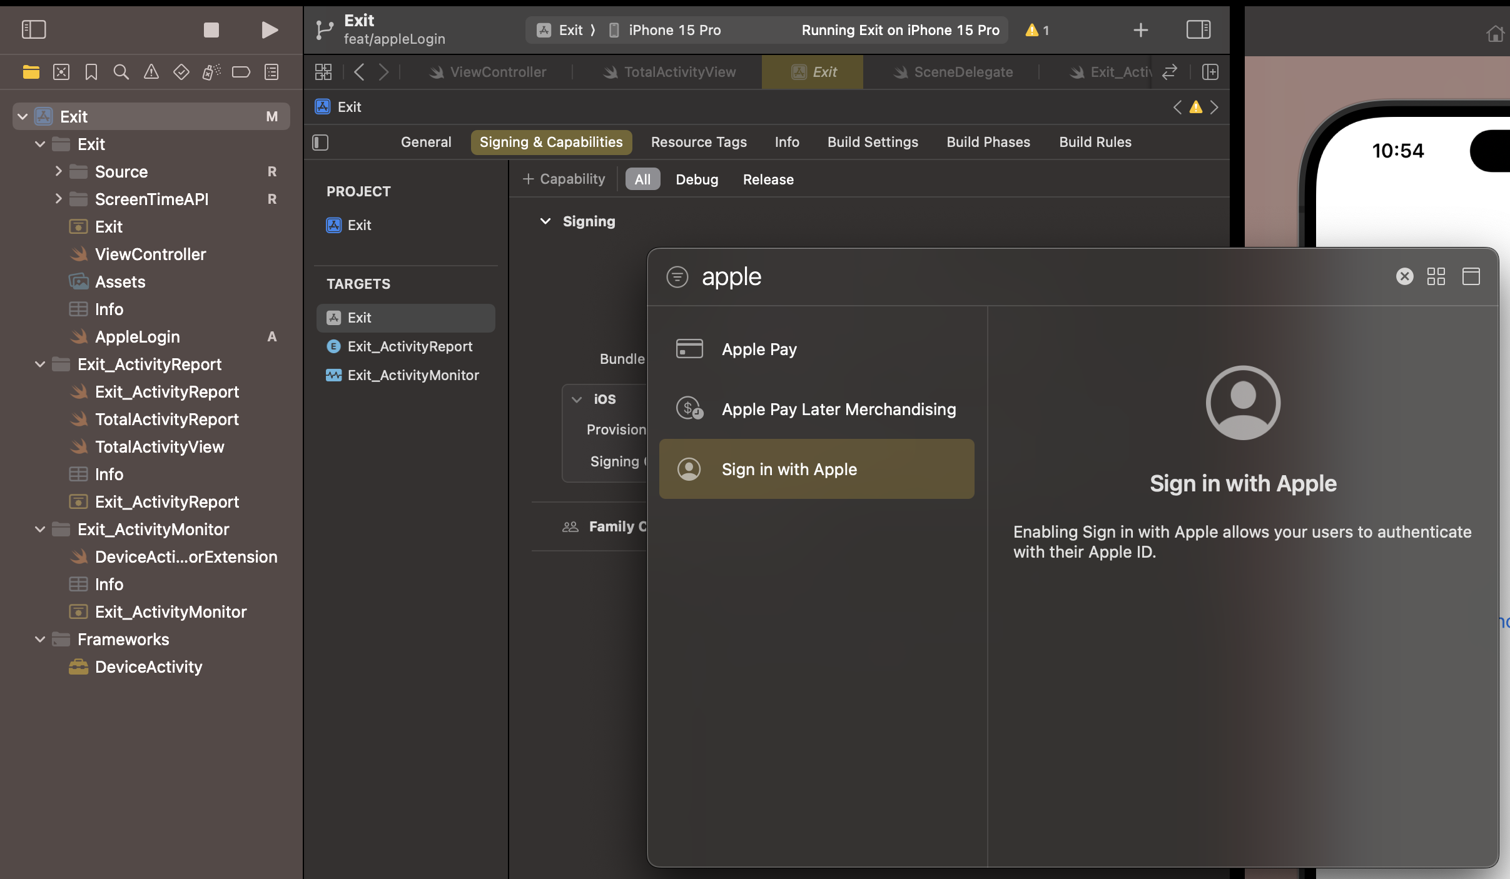
Task: Open the Find navigator magnifier icon
Action: coord(121,72)
